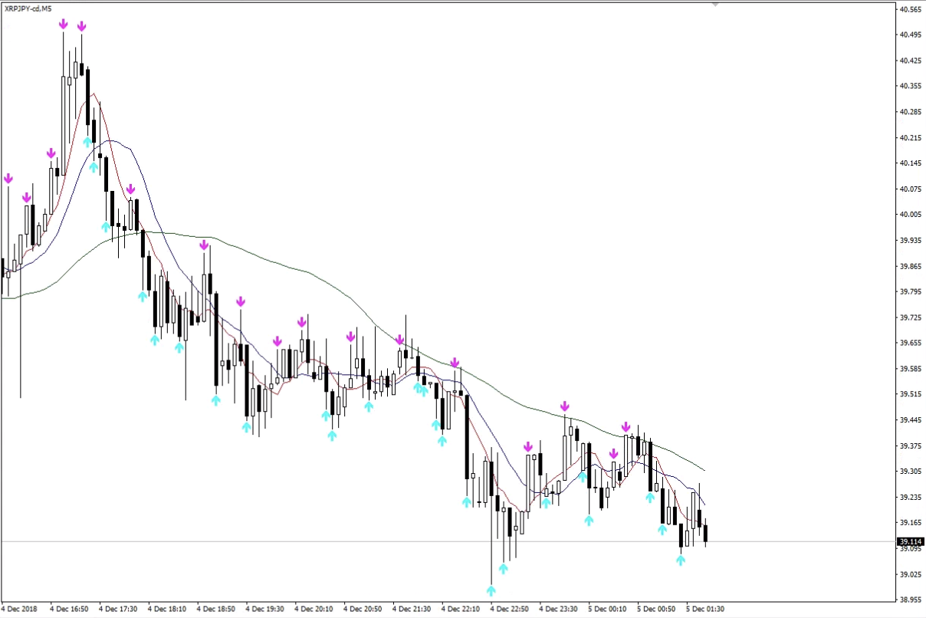Click price level 40.005 on the axis
Screen dimensions: 926x618
[910, 215]
